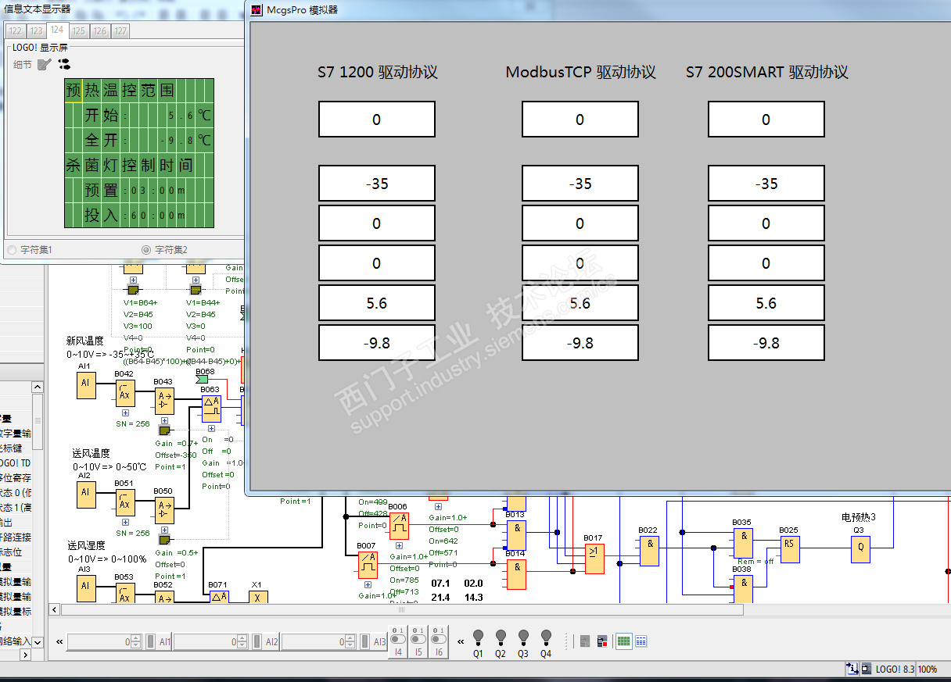Select block B050 in the diagram
The height and width of the screenshot is (682, 951).
point(163,510)
